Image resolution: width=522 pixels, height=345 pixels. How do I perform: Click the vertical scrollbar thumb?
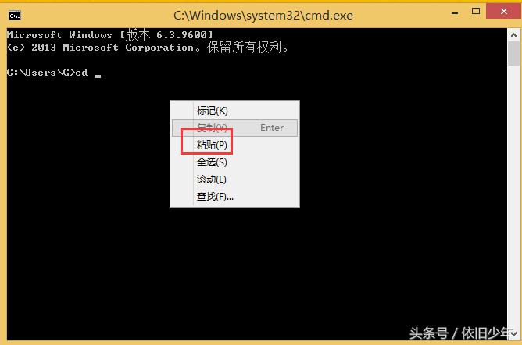click(513, 53)
